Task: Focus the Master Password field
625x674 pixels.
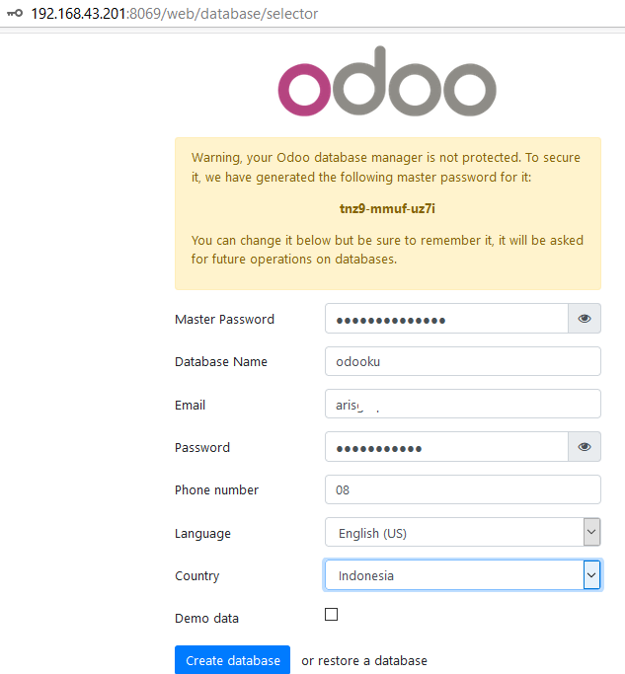Action: [446, 319]
